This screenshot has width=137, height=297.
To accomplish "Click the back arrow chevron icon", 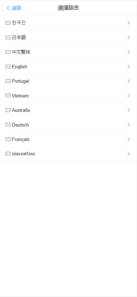I will [x=8, y=8].
